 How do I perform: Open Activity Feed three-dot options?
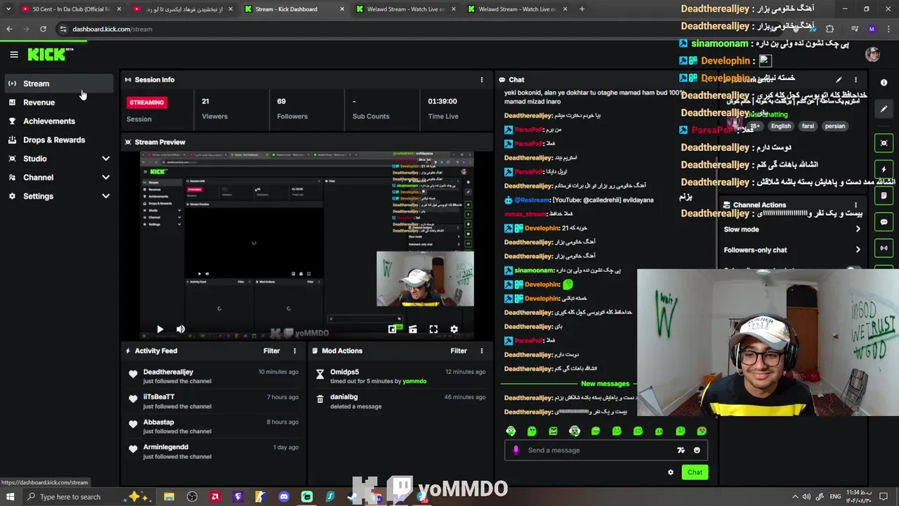tap(294, 351)
